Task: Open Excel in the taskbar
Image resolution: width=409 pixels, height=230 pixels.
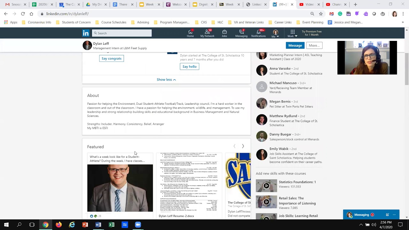Action: pos(112,225)
